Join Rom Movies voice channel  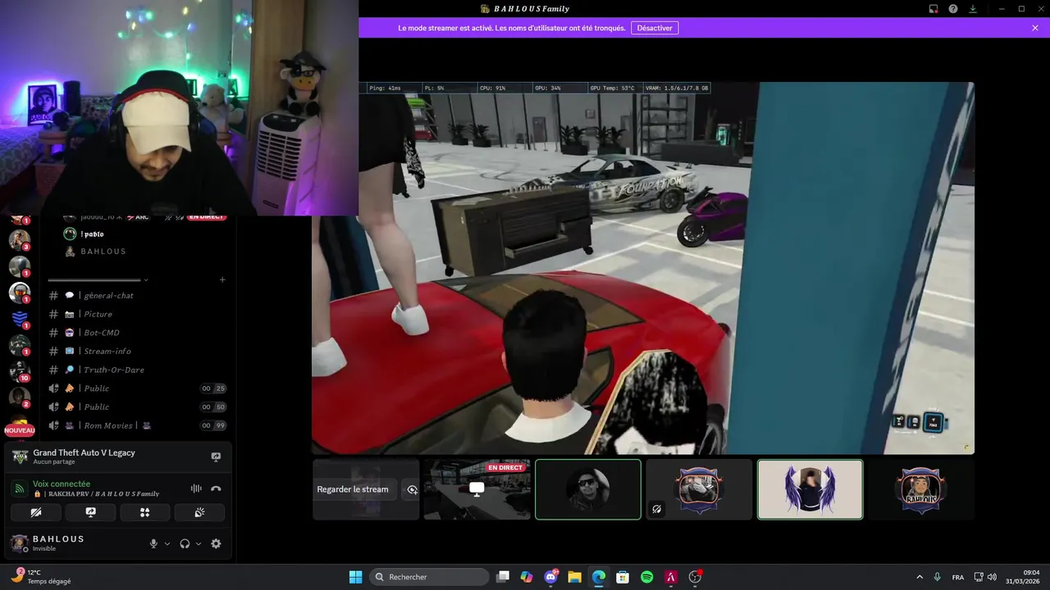(x=135, y=425)
